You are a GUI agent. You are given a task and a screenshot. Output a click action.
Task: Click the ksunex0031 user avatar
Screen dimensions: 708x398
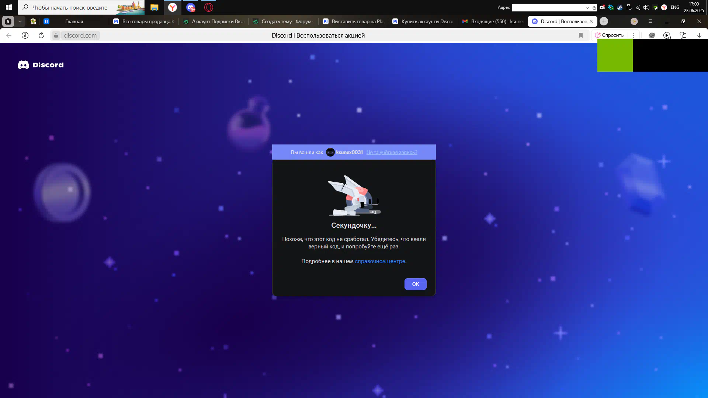click(x=330, y=152)
